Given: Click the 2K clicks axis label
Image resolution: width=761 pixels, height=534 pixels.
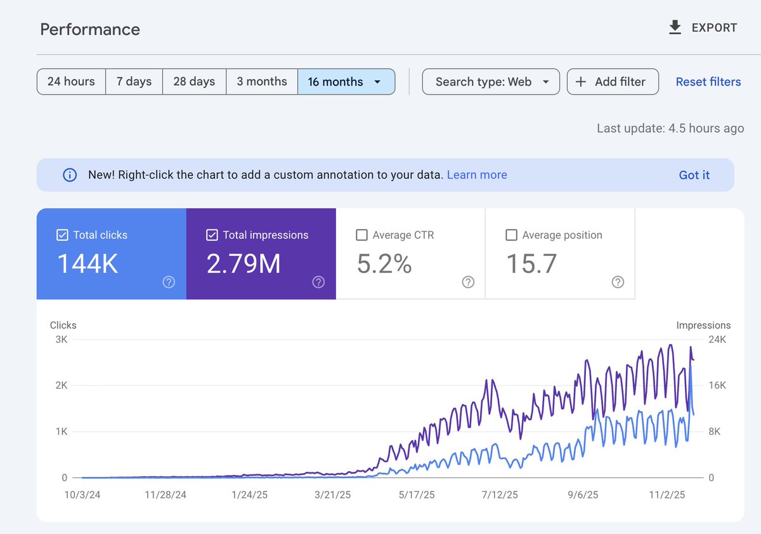Looking at the screenshot, I should click(x=62, y=385).
